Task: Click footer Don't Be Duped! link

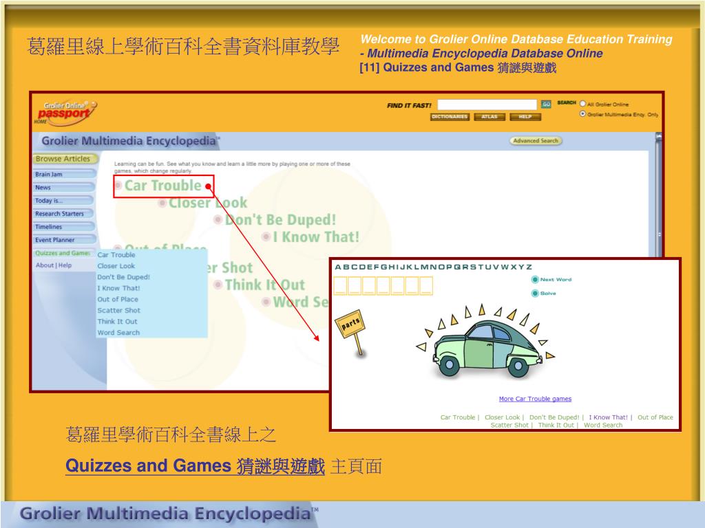Action: click(x=554, y=417)
